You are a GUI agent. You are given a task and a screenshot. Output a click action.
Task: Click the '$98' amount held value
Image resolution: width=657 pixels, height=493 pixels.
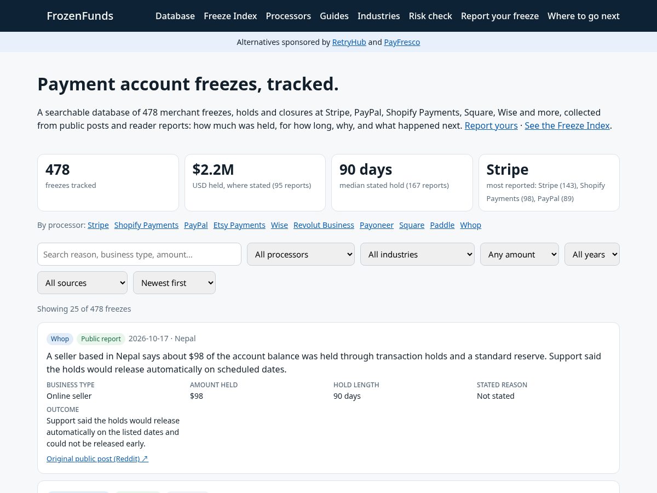tap(197, 396)
